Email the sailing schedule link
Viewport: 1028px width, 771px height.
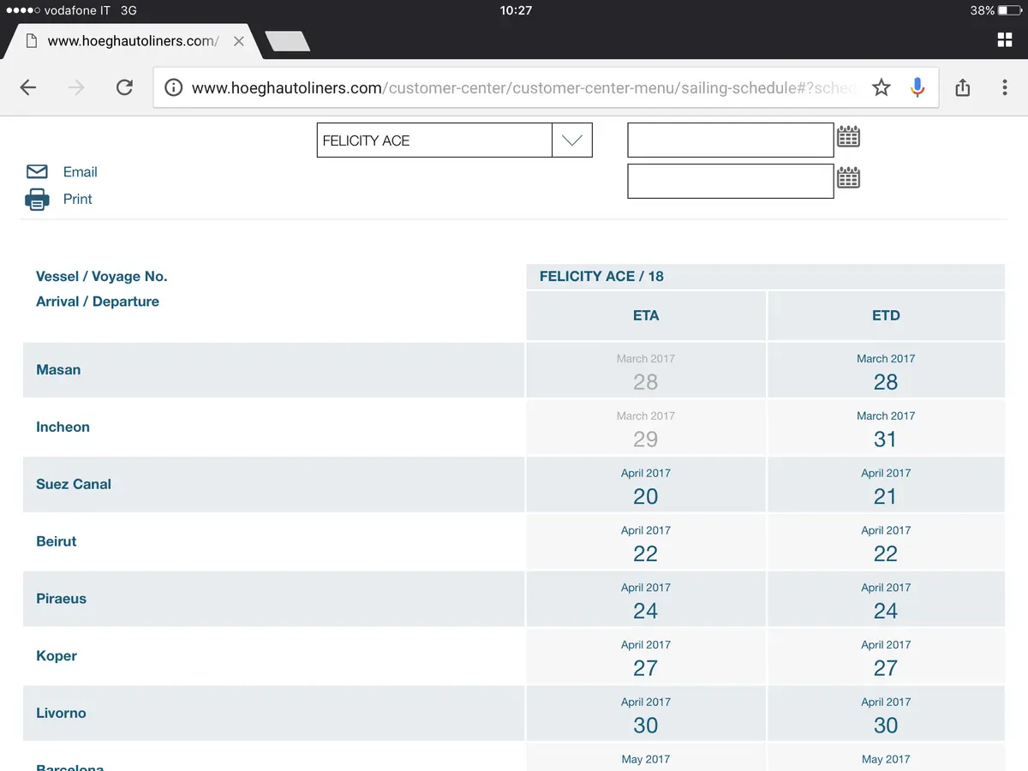tap(81, 172)
